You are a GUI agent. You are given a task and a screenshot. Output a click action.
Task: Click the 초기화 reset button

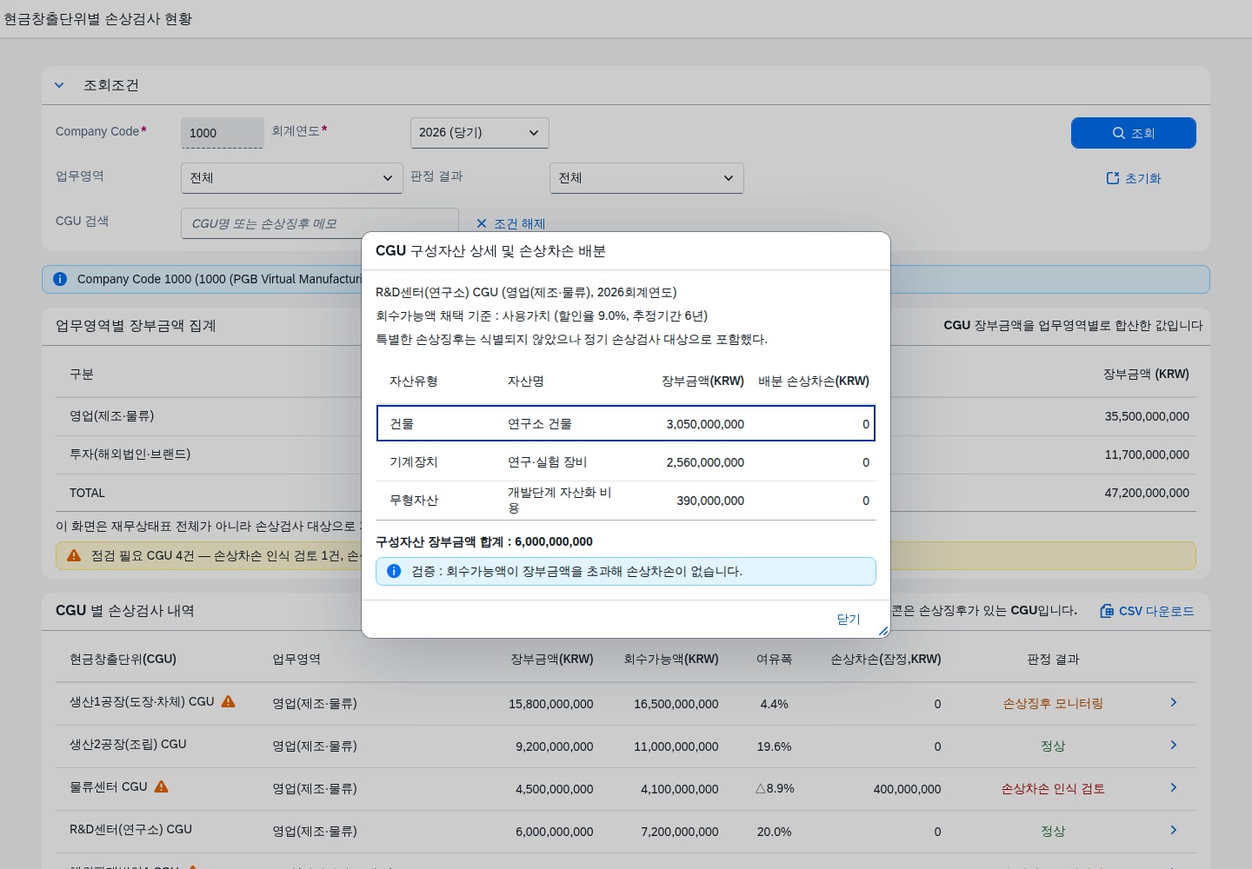(1133, 178)
